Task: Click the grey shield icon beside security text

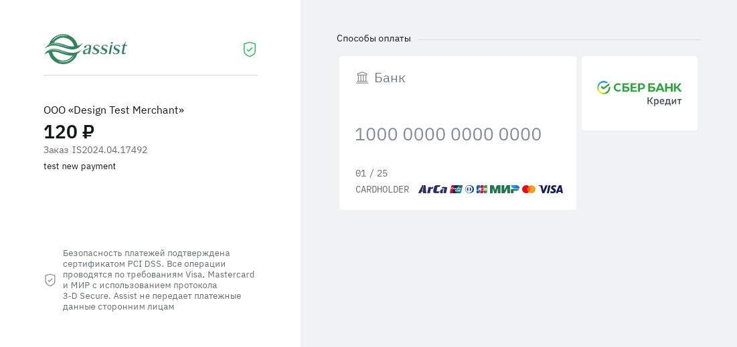Action: 50,280
